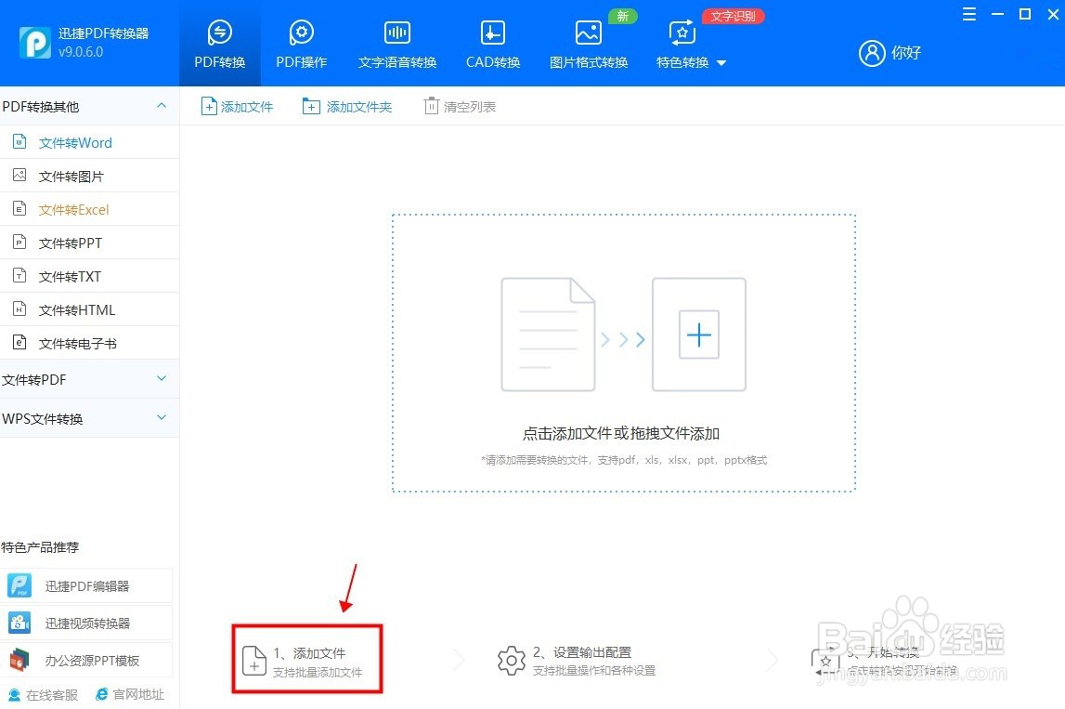Click the TXT file icon in the sidebar
This screenshot has width=1065, height=709.
[x=19, y=275]
